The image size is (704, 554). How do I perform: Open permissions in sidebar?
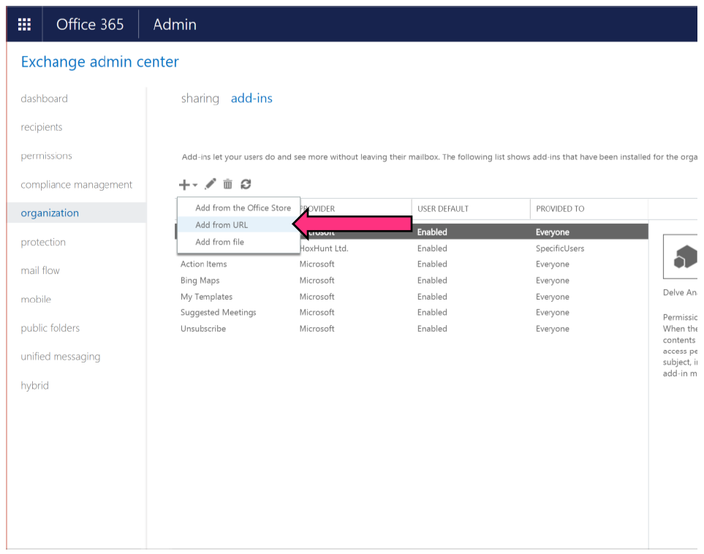pos(46,156)
